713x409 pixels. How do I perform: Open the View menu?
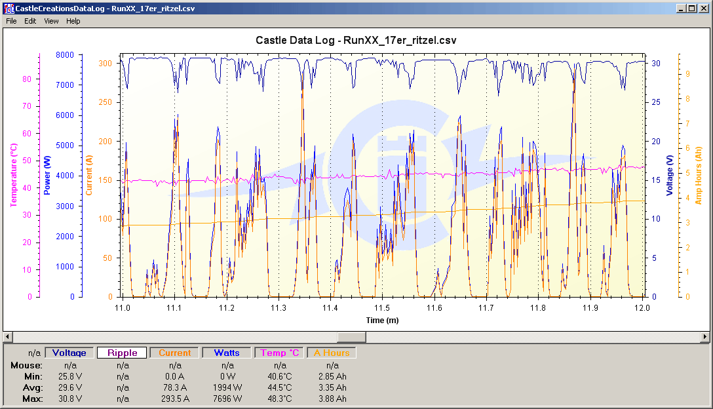pos(51,21)
